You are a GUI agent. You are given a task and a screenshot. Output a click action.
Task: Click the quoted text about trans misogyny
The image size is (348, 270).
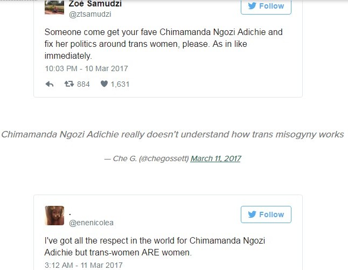(172, 134)
